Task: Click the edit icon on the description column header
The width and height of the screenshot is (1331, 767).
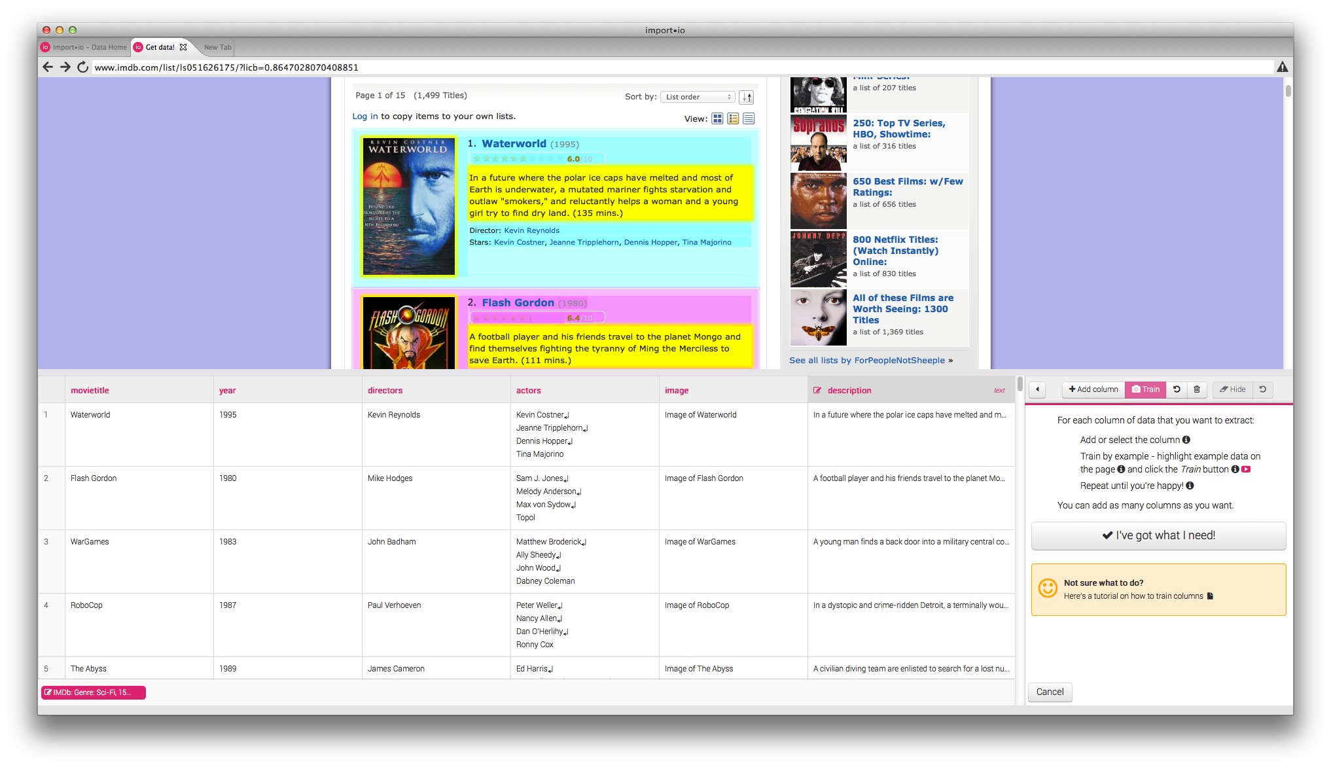Action: [817, 391]
